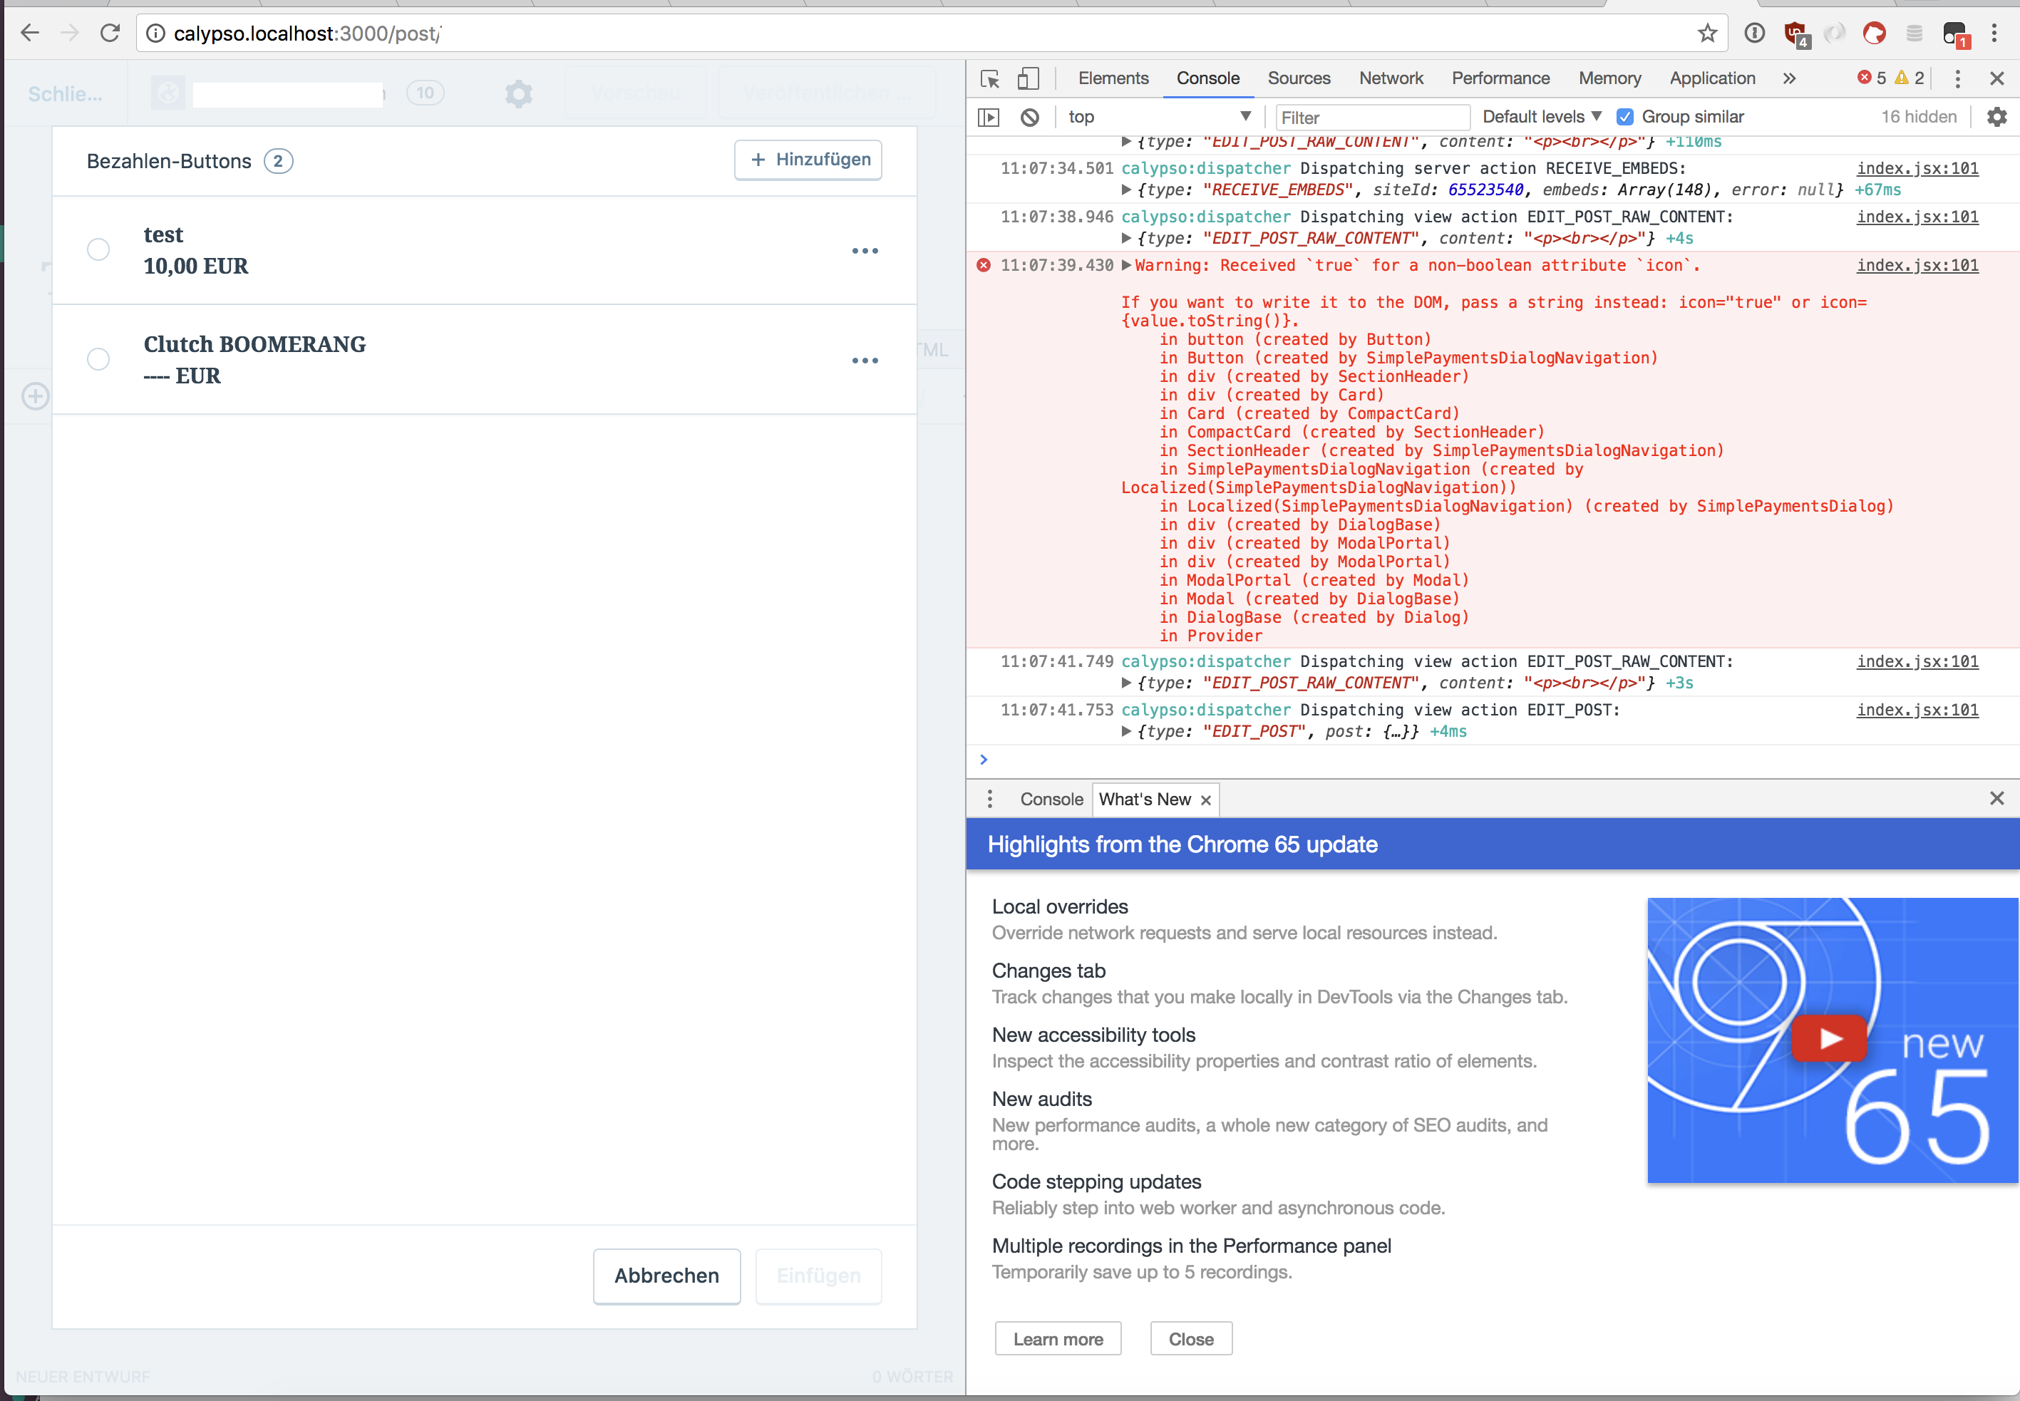2020x1401 pixels.
Task: Open the Default levels dropdown
Action: [1542, 117]
